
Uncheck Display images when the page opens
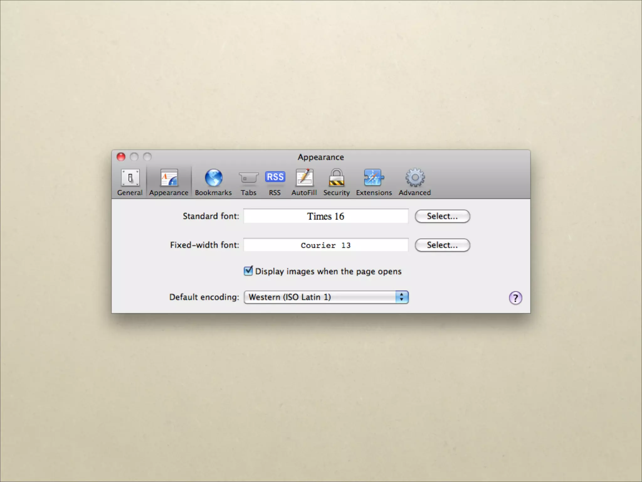pyautogui.click(x=248, y=271)
